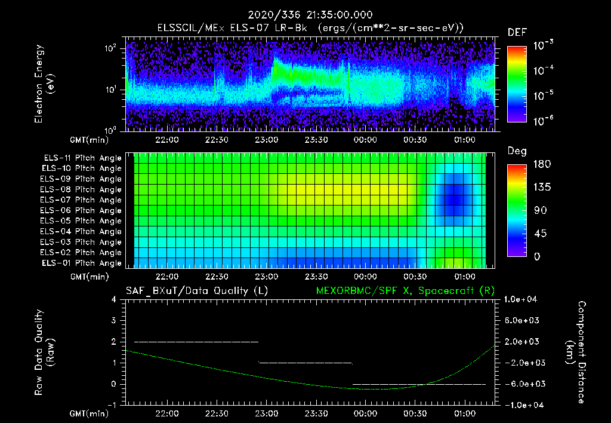Click the white data quality line at level 1
This screenshot has width=611, height=423.
click(305, 363)
